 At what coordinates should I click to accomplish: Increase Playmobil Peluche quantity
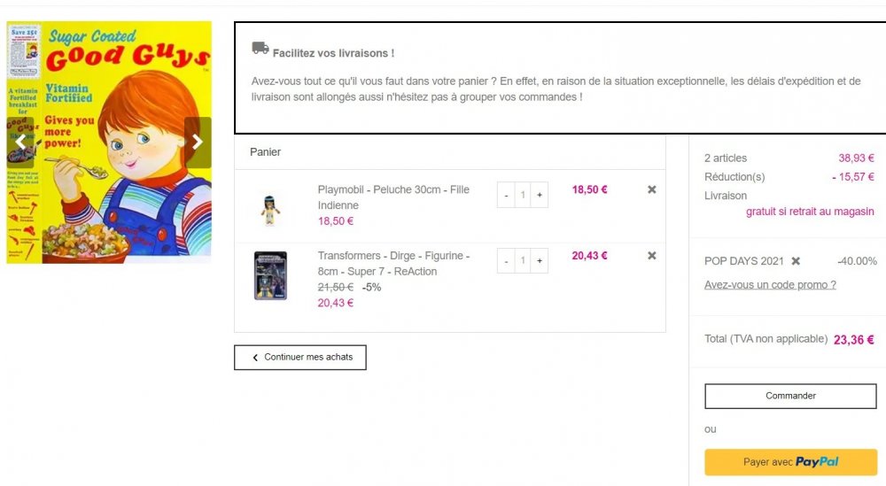point(540,195)
